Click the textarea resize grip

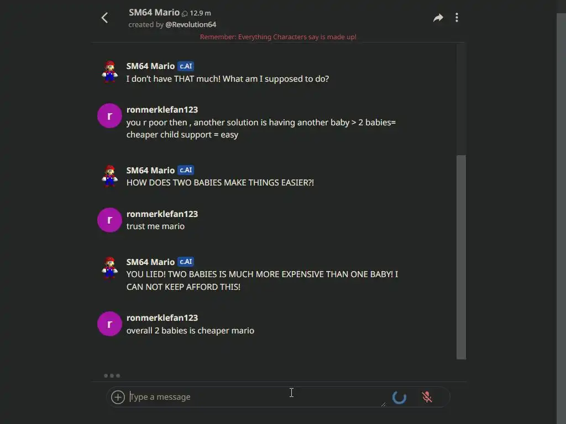384,404
